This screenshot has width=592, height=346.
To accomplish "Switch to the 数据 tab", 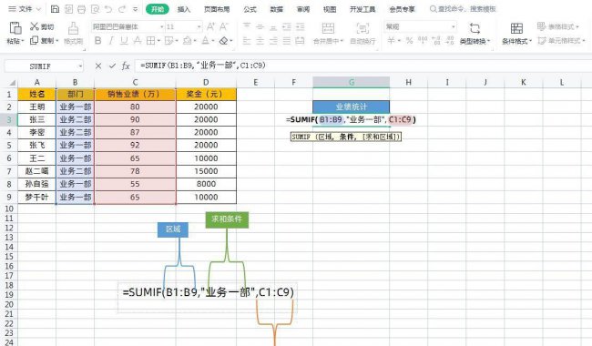I will tap(276, 9).
